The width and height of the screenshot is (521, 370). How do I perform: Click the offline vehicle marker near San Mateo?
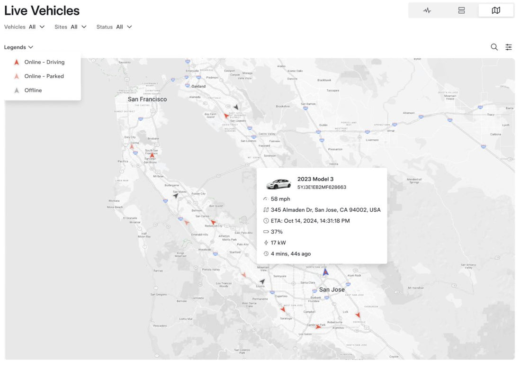coord(176,195)
